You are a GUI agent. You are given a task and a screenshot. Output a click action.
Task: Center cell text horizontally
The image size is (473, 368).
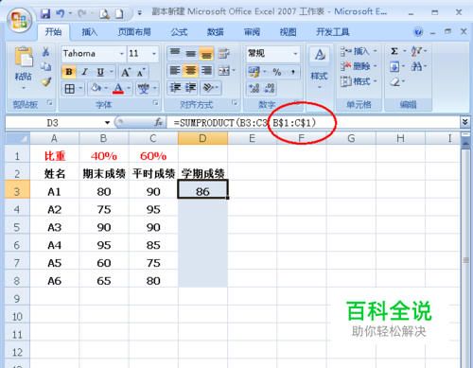(x=190, y=70)
